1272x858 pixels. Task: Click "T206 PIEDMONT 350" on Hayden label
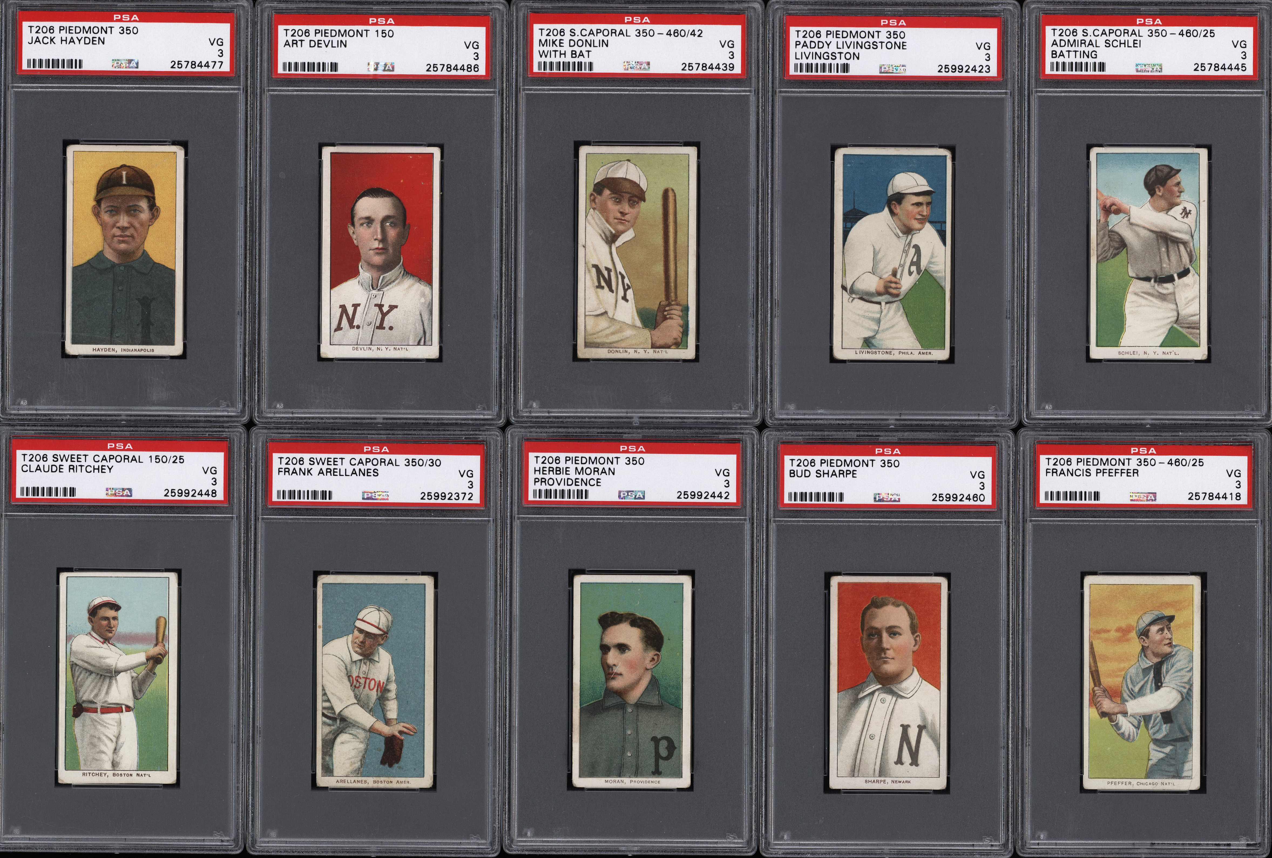(x=83, y=31)
